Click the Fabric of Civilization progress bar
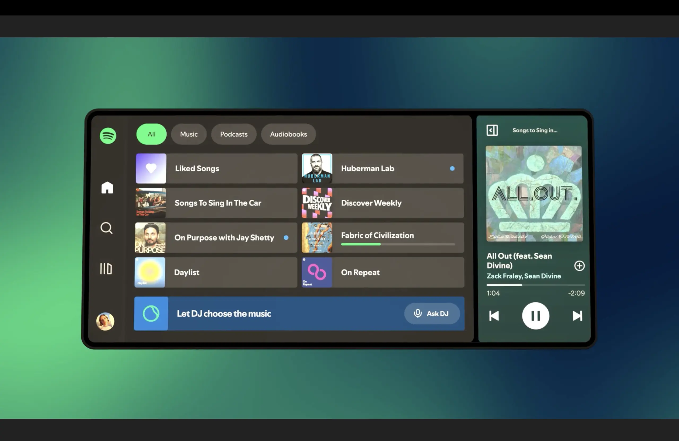Image resolution: width=679 pixels, height=441 pixels. point(398,244)
